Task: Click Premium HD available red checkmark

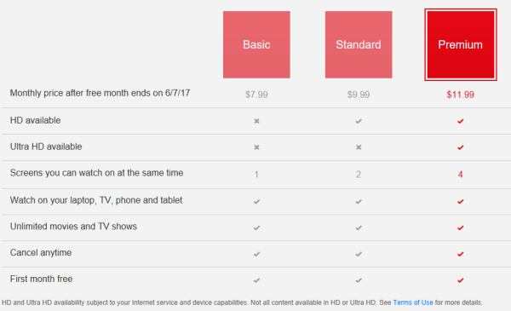Action: pyautogui.click(x=461, y=121)
